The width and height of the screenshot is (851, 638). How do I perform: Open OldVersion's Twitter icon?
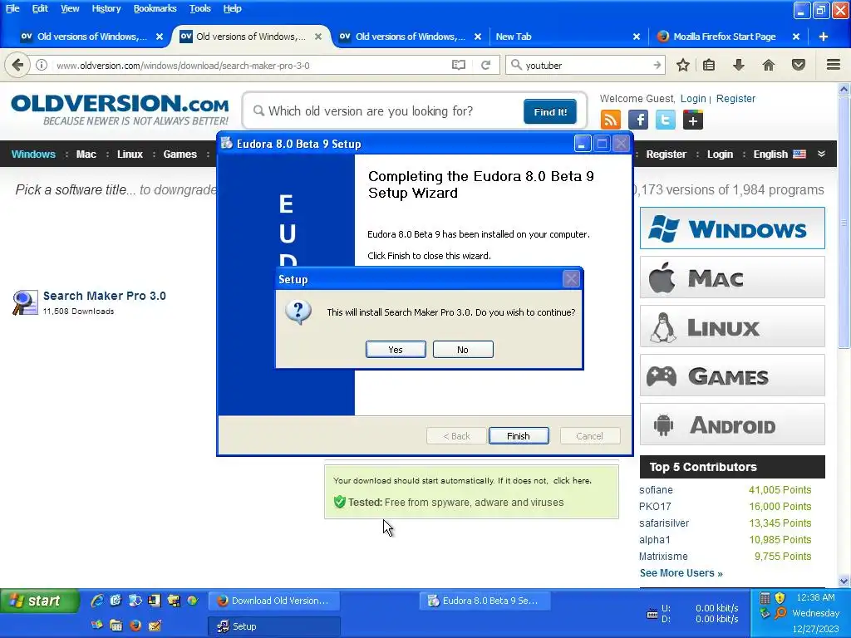click(x=666, y=120)
